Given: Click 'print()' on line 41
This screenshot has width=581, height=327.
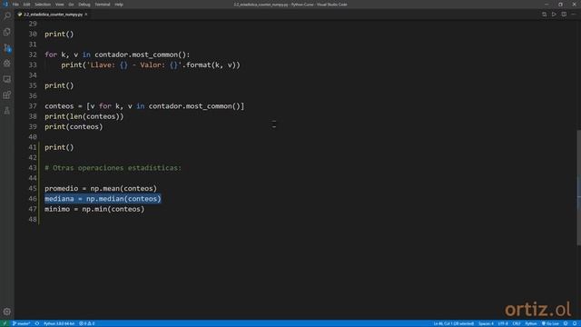Looking at the screenshot, I should pyautogui.click(x=59, y=147).
